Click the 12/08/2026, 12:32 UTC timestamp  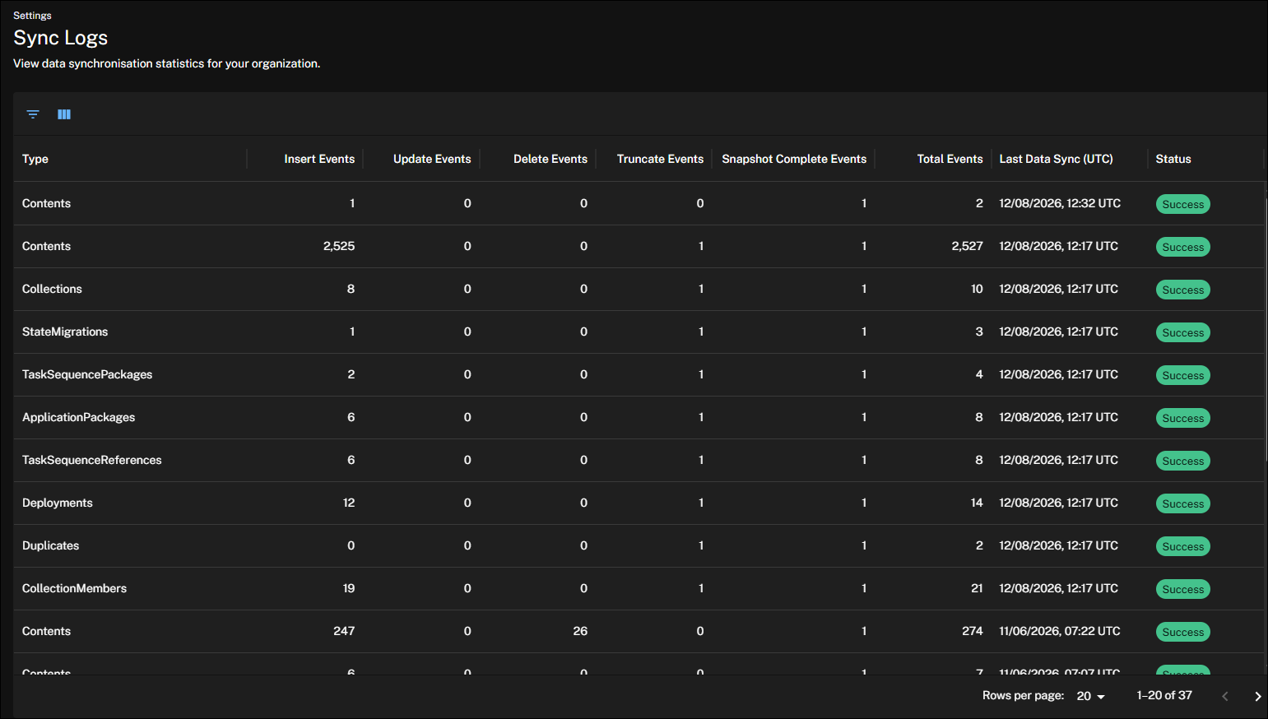click(x=1060, y=203)
